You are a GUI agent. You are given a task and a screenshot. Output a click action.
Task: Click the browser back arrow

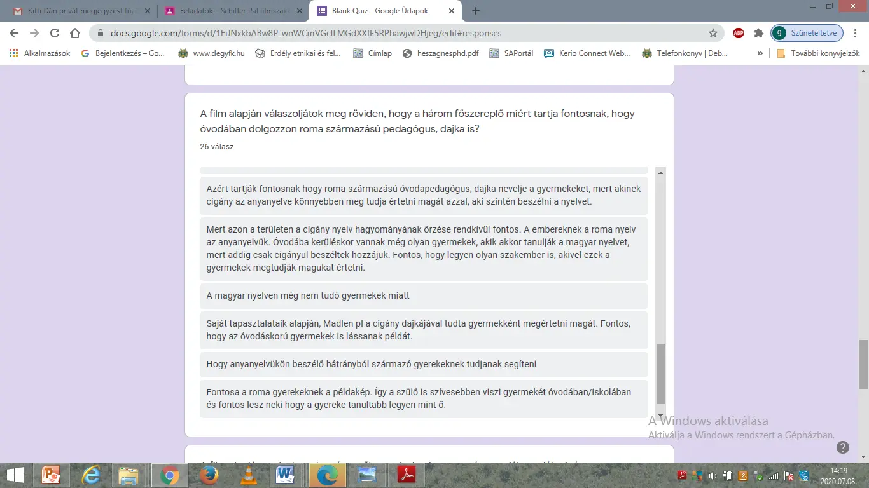pos(13,33)
